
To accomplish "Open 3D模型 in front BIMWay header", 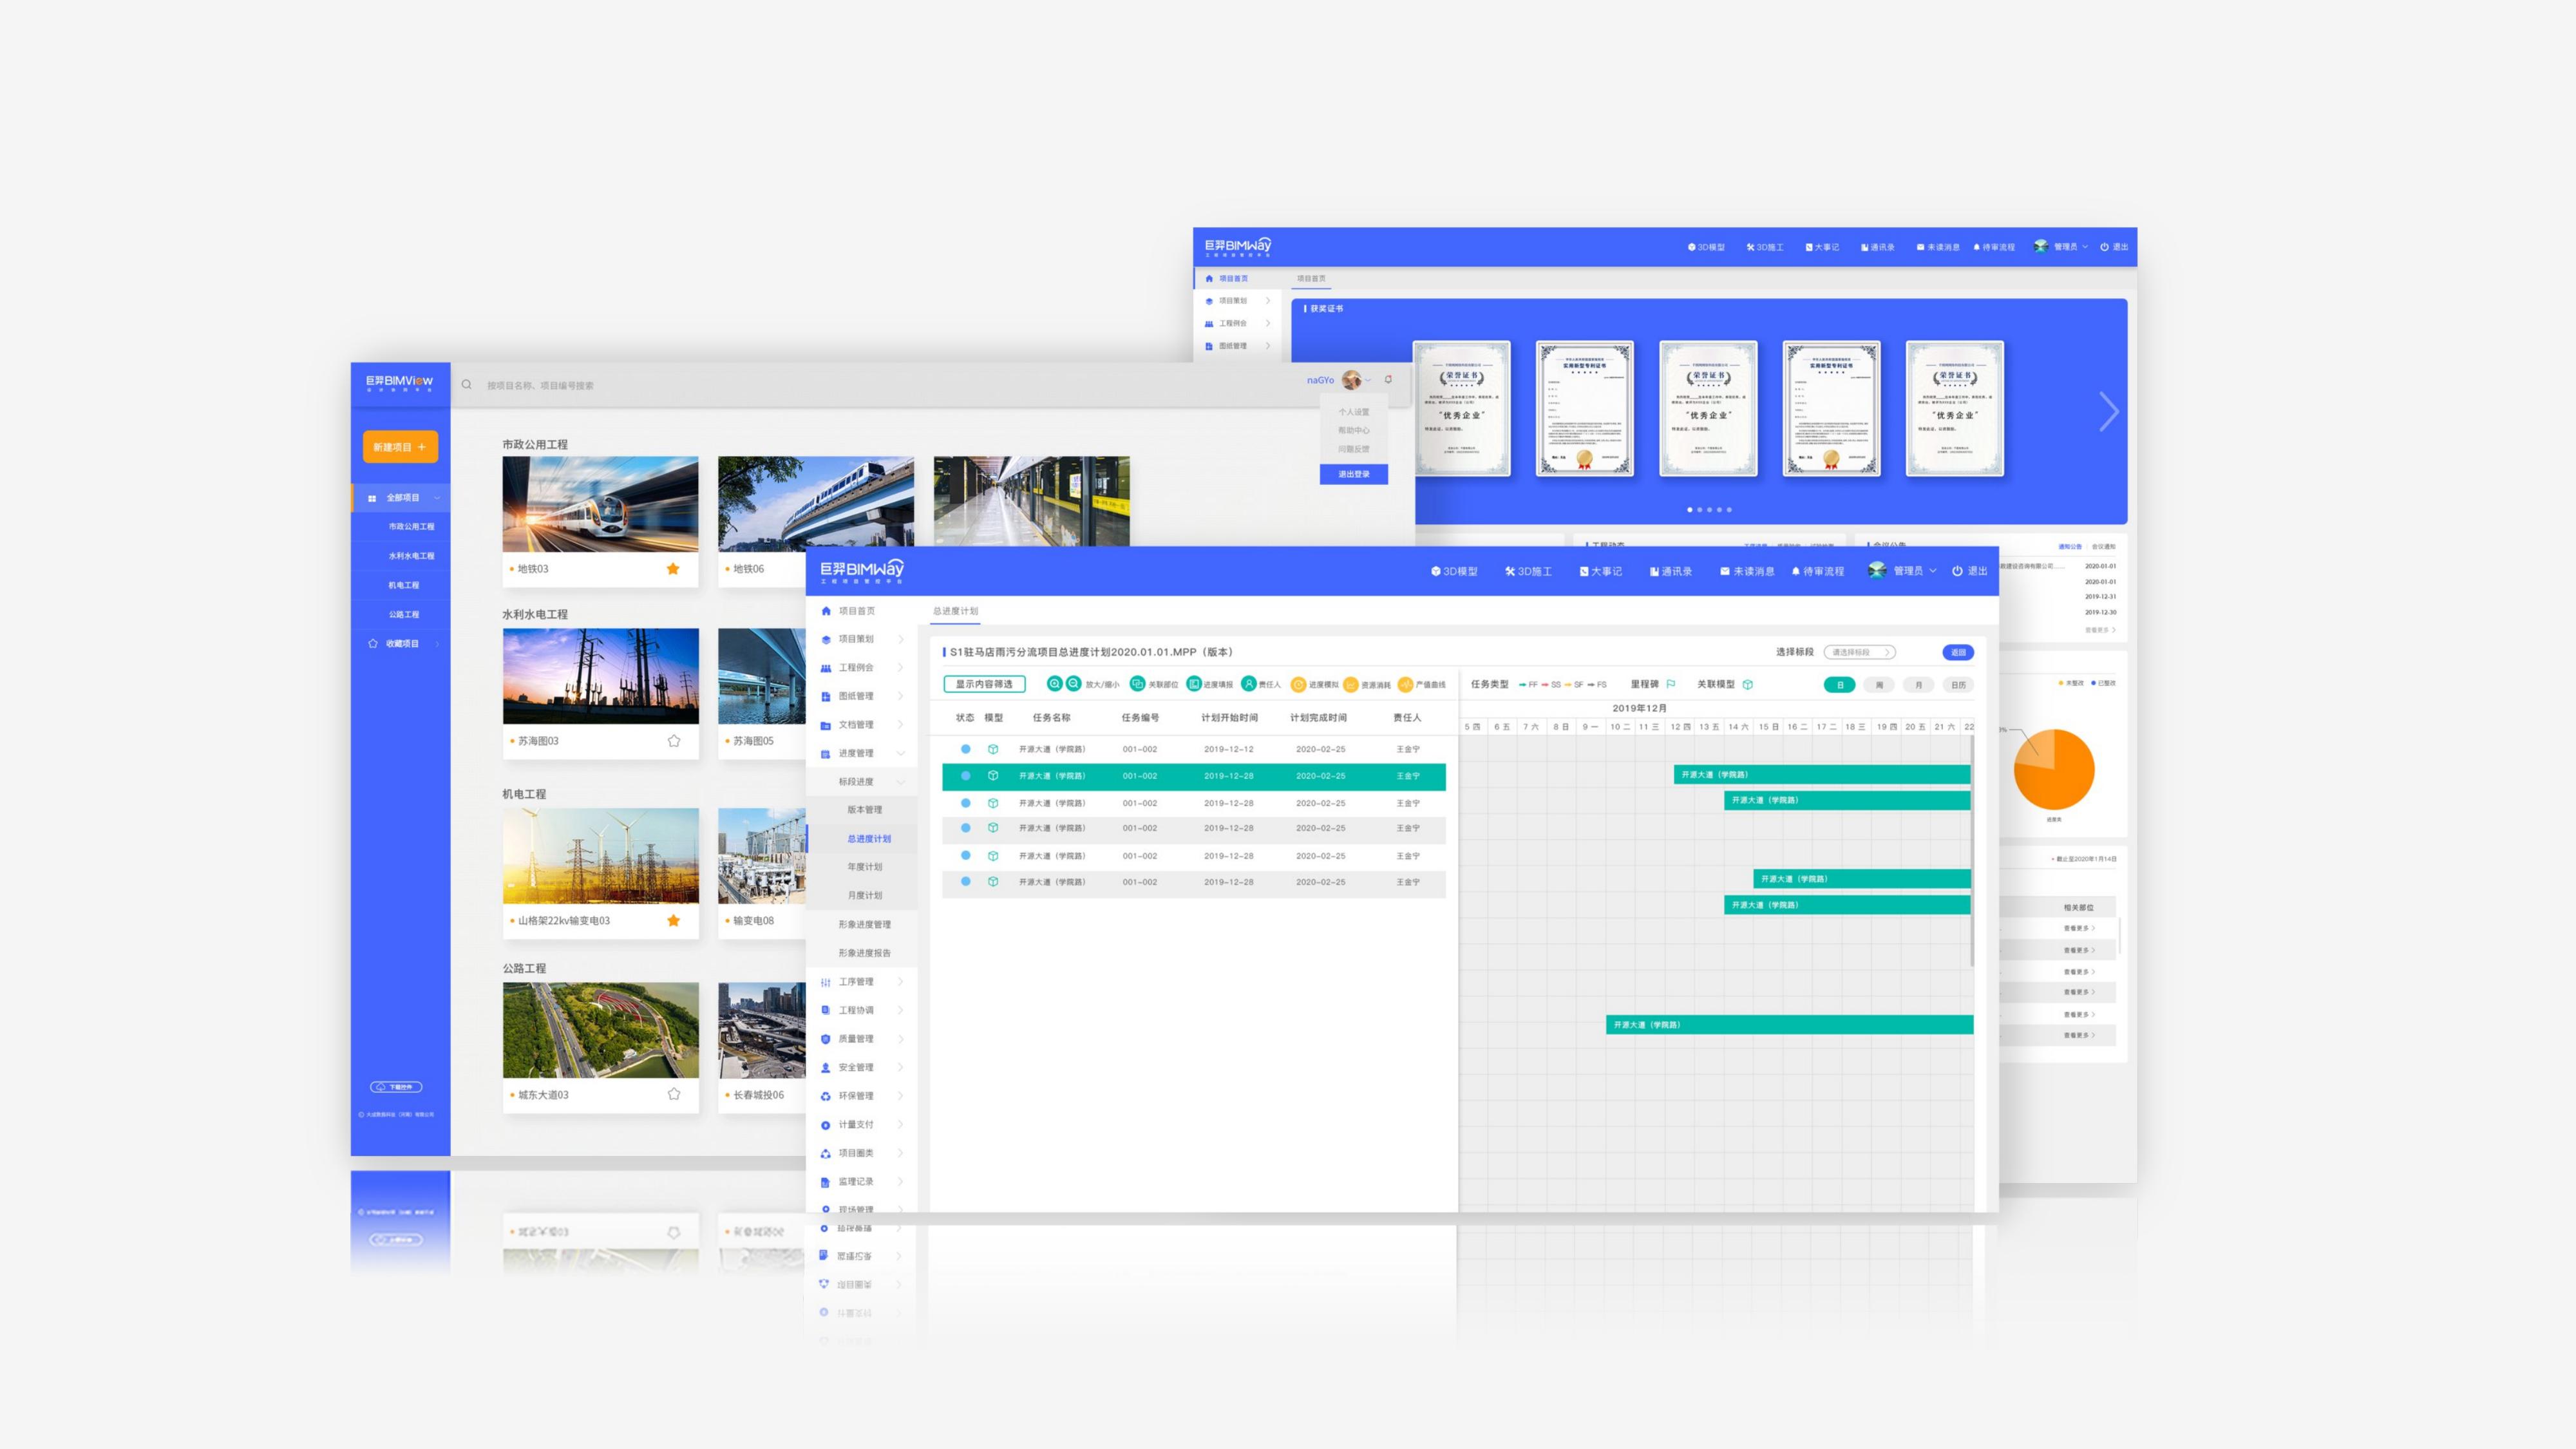I will (1454, 571).
